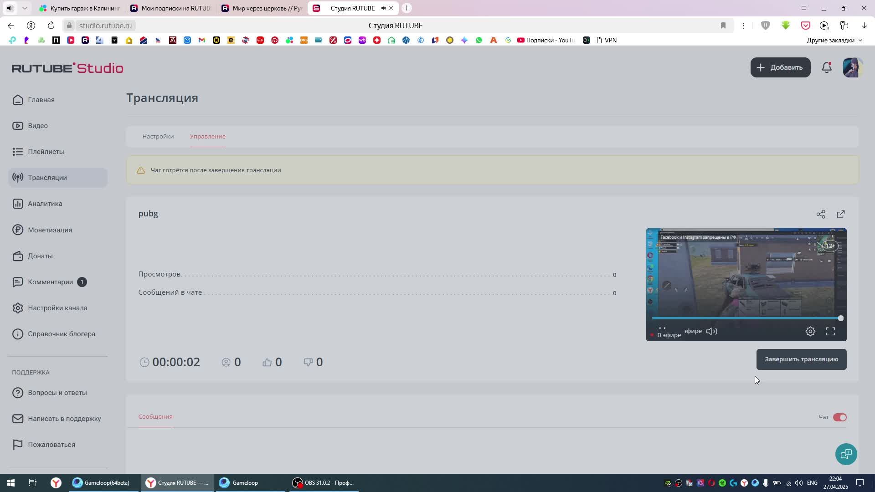Open support chat bubble button
Screen dimensions: 875x492
pyautogui.click(x=846, y=454)
